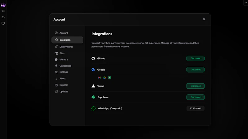Click the Gmail icon under Google
The image size is (248, 139).
point(99,78)
